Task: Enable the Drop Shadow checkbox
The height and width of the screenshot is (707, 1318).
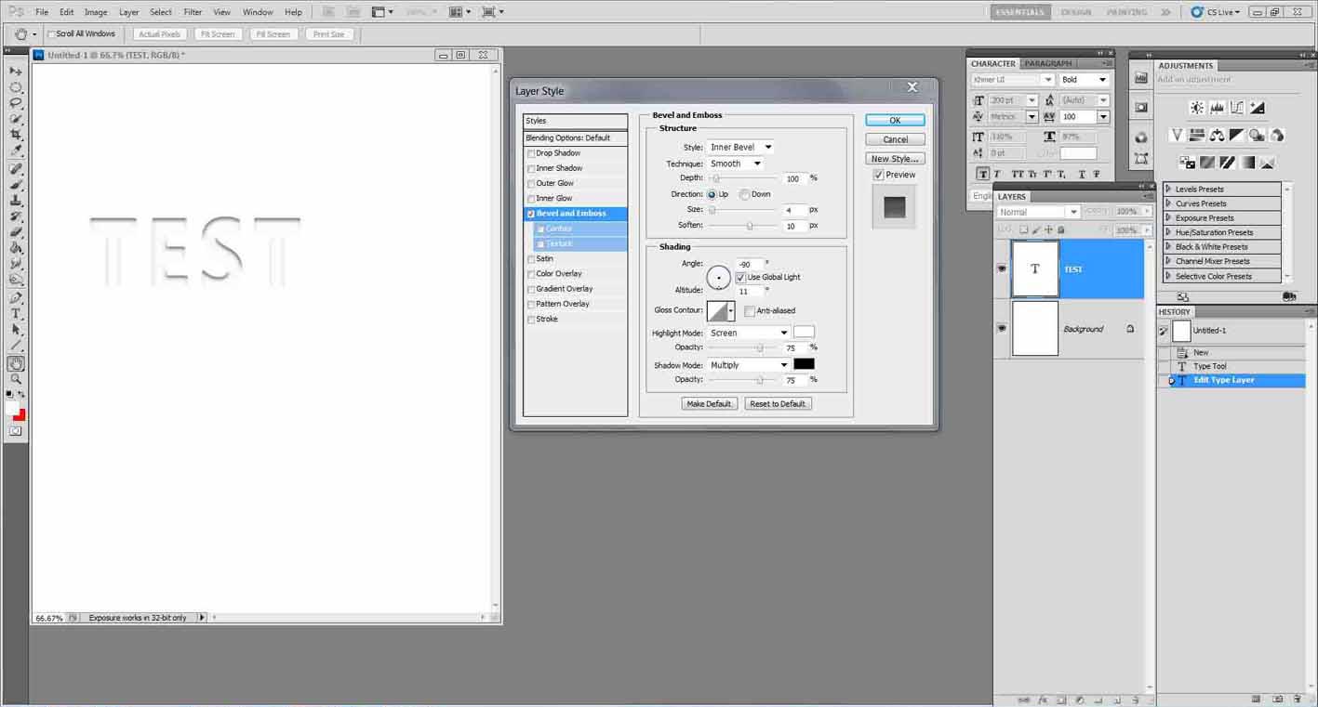Action: 531,153
